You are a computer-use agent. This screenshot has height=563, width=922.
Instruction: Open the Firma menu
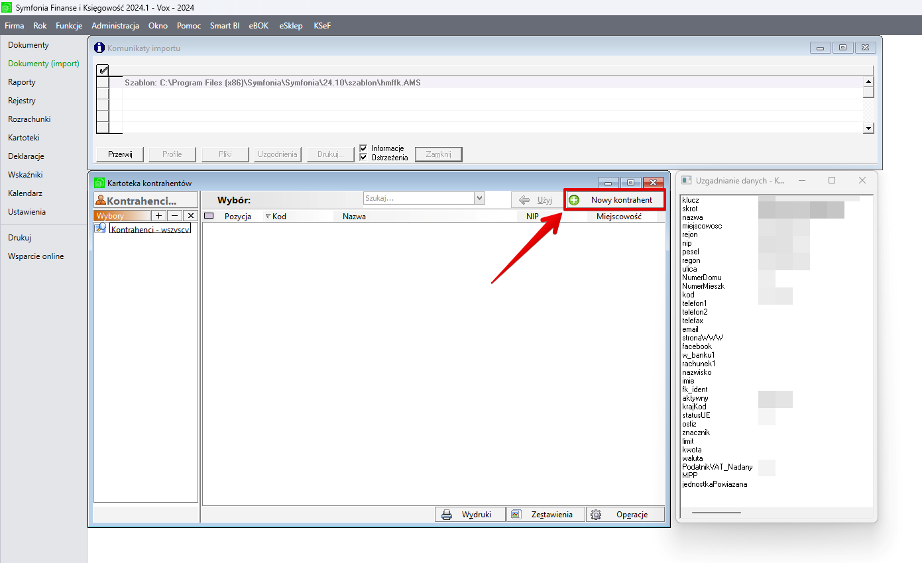tap(14, 26)
